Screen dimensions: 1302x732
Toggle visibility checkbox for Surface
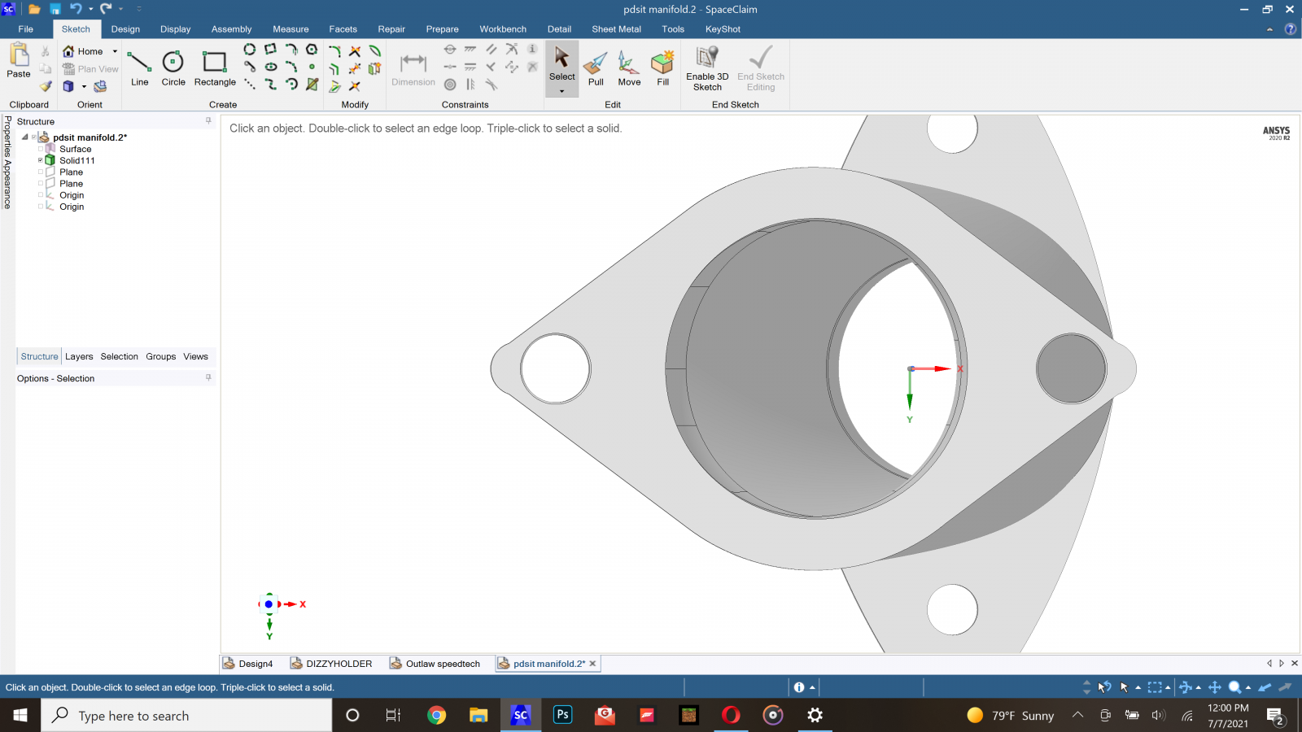tap(41, 149)
